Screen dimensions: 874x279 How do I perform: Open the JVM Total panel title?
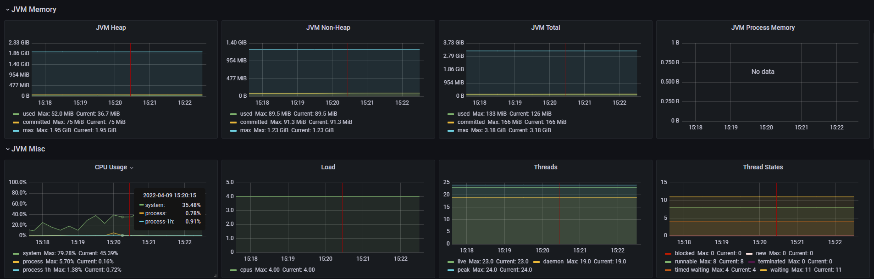[546, 28]
